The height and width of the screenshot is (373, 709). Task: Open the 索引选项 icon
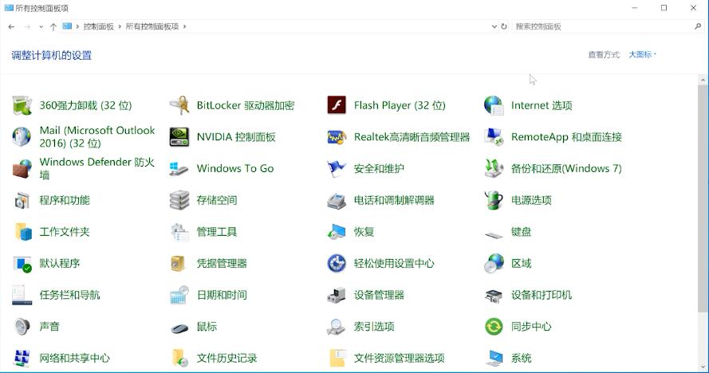tap(337, 327)
